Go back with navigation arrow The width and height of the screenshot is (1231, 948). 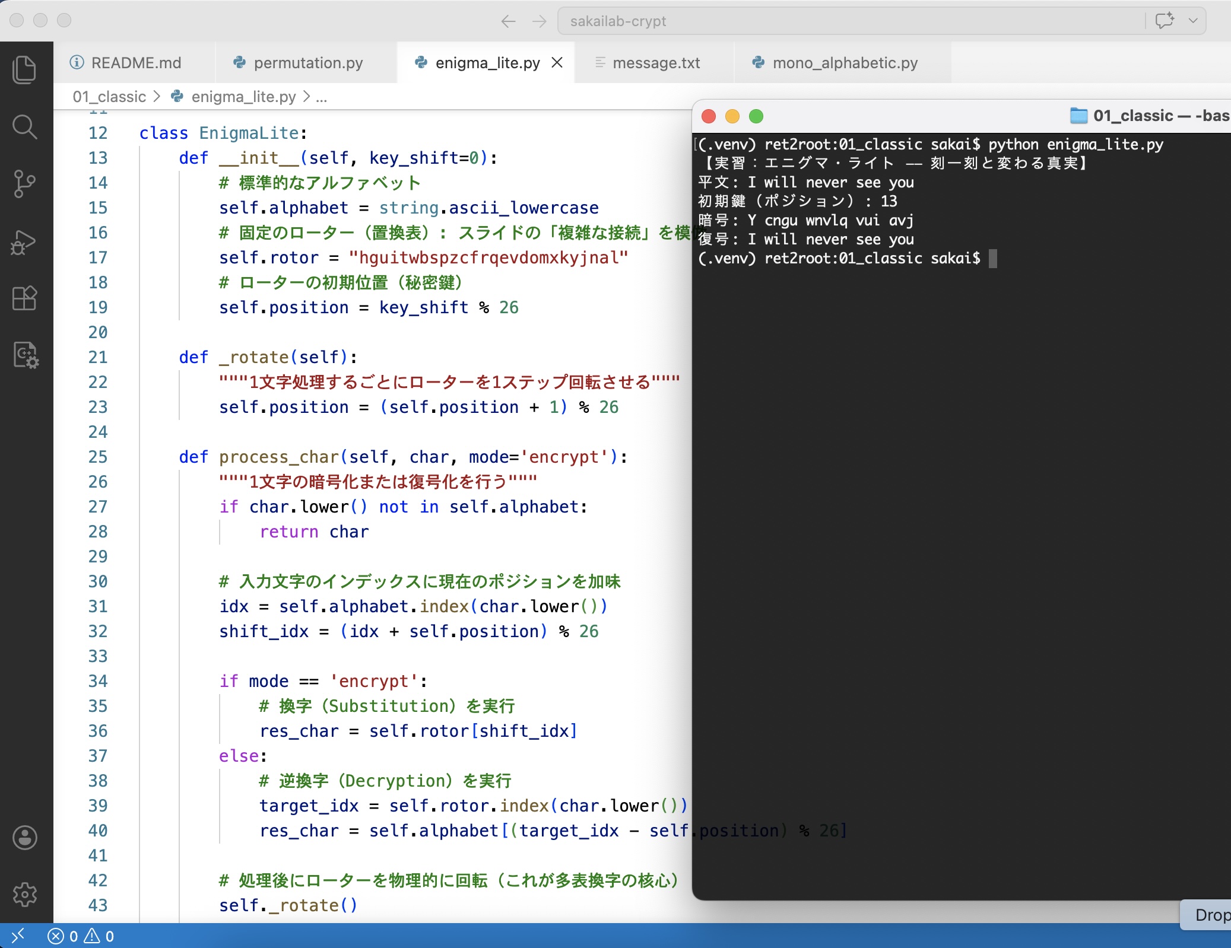508,21
